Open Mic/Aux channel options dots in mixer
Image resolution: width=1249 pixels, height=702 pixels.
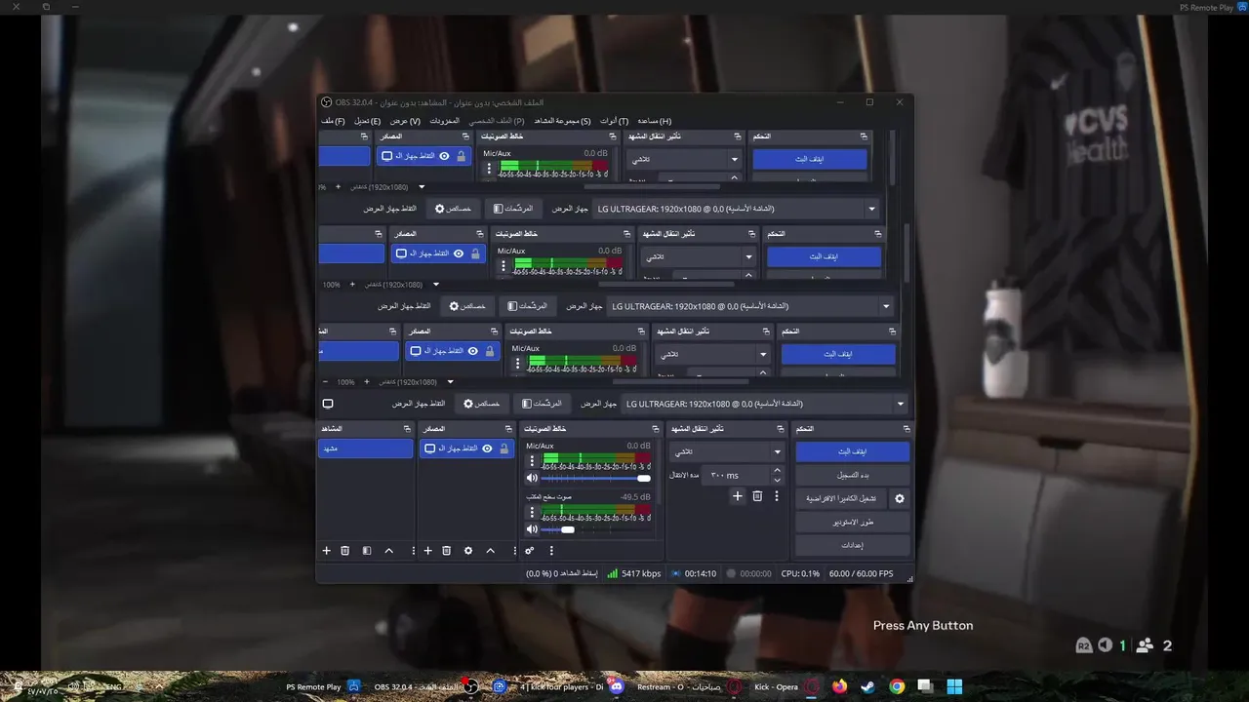532,460
